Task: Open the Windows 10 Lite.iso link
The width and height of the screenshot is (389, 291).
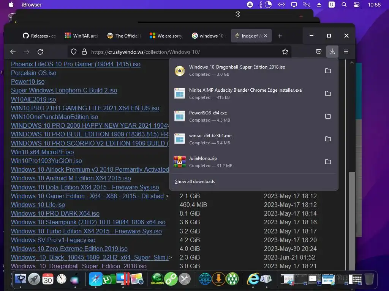Action: pyautogui.click(x=38, y=205)
